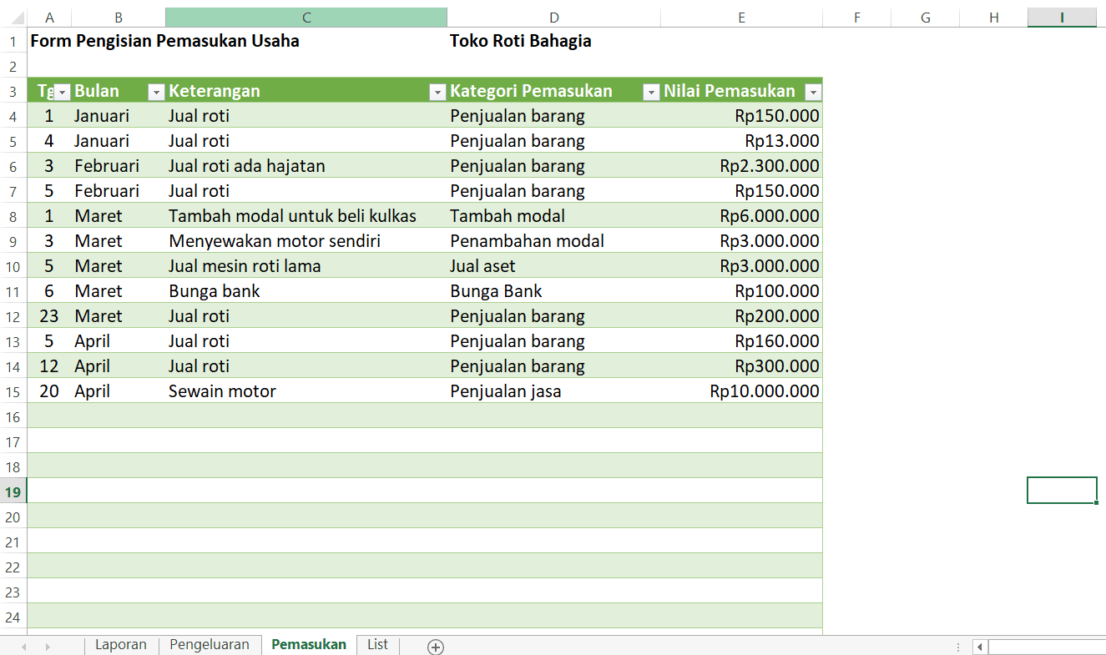The width and height of the screenshot is (1106, 655).
Task: Open the Kategori Pemasukan filter dropdown
Action: coord(651,93)
